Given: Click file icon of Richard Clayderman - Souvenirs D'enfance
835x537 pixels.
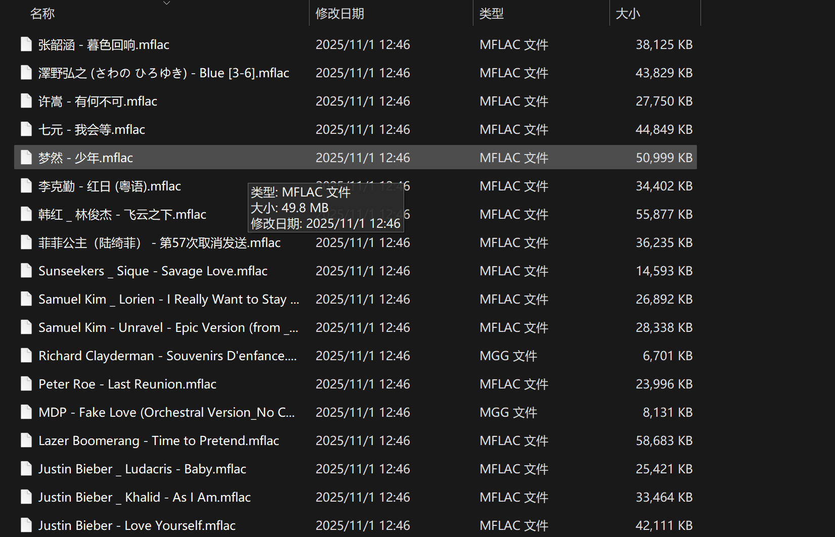Looking at the screenshot, I should (x=26, y=356).
